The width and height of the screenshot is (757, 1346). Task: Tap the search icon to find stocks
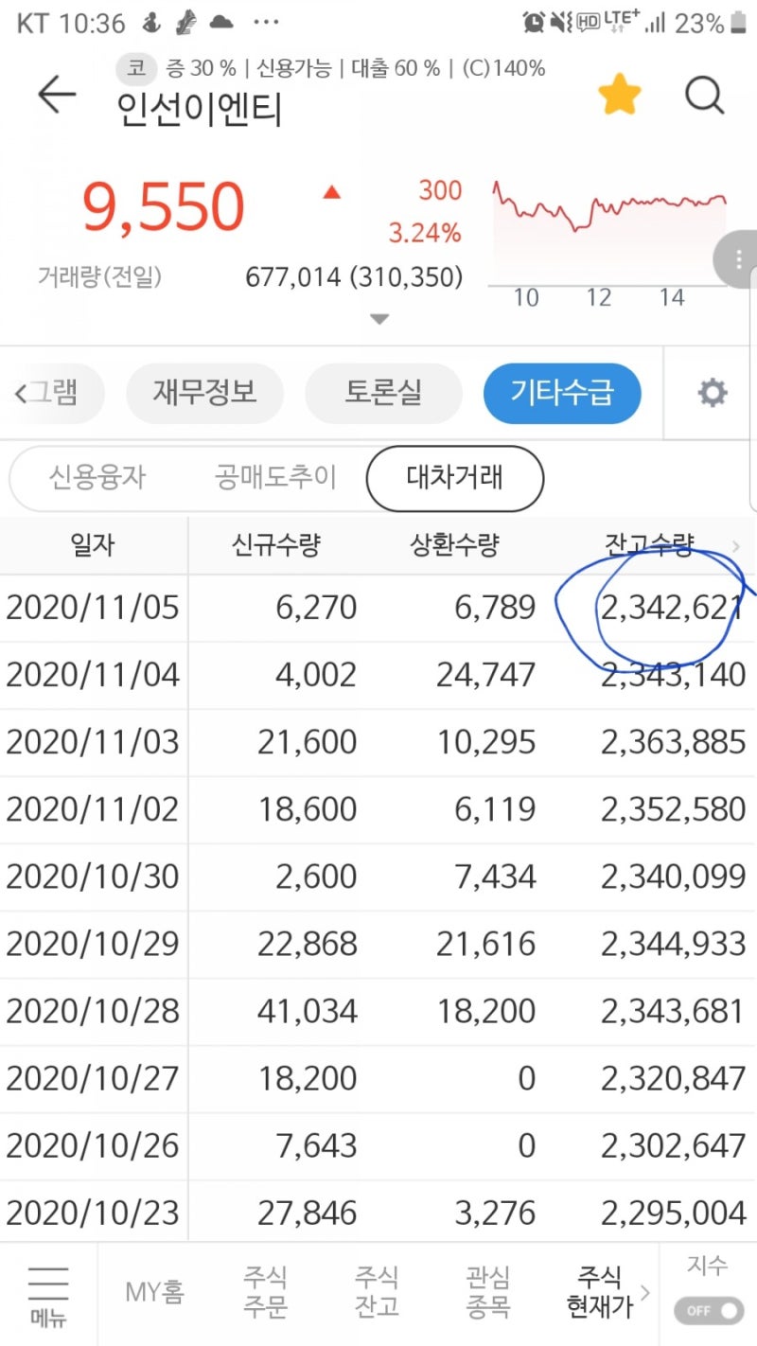(x=704, y=95)
